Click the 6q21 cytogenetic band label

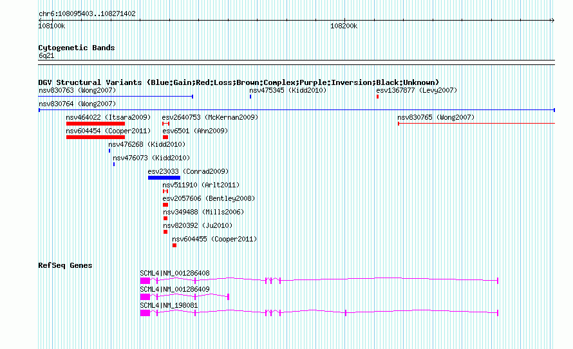[46, 55]
